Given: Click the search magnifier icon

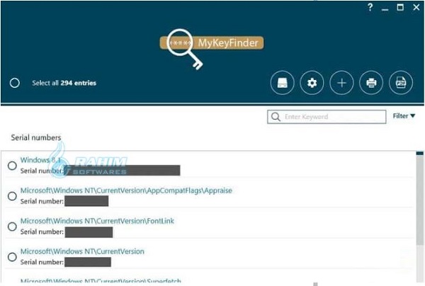Looking at the screenshot, I should [276, 117].
